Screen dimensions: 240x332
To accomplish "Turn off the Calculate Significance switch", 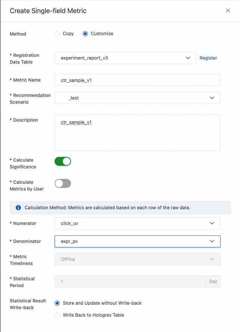I will 63,161.
